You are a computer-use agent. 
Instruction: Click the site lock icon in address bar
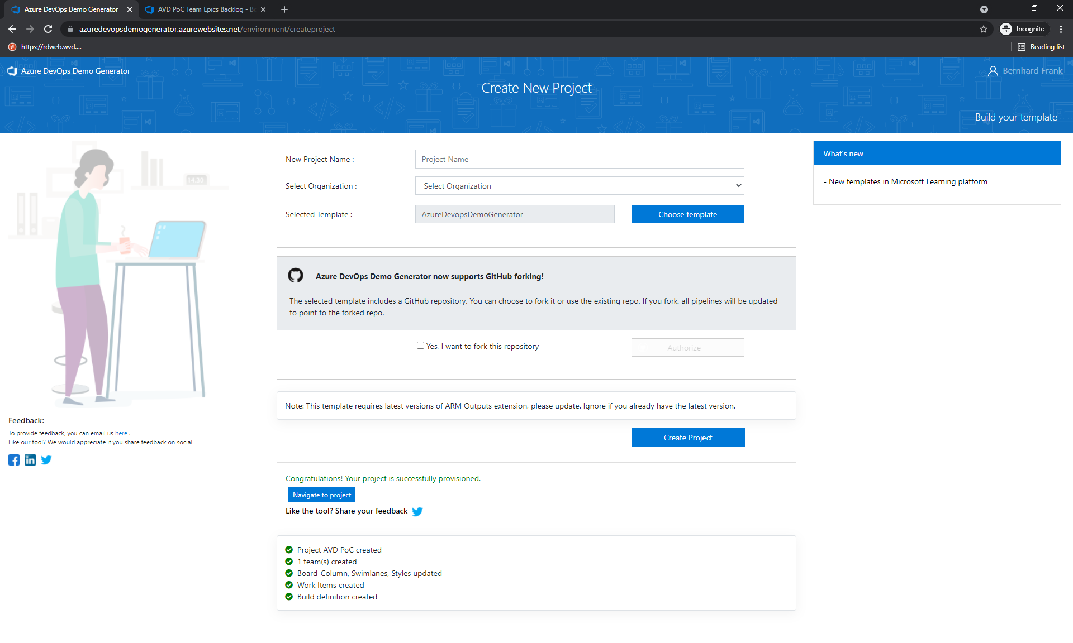(x=70, y=29)
